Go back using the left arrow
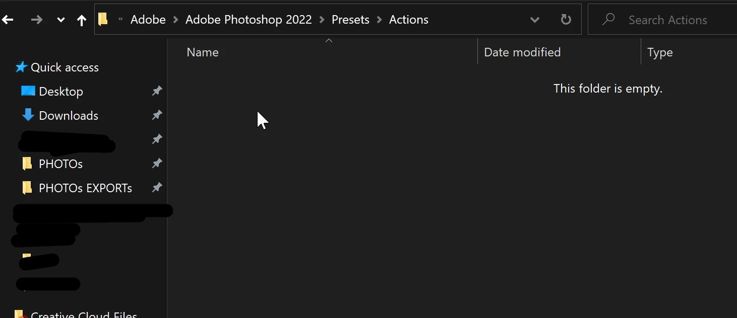The height and width of the screenshot is (318, 737). tap(8, 20)
